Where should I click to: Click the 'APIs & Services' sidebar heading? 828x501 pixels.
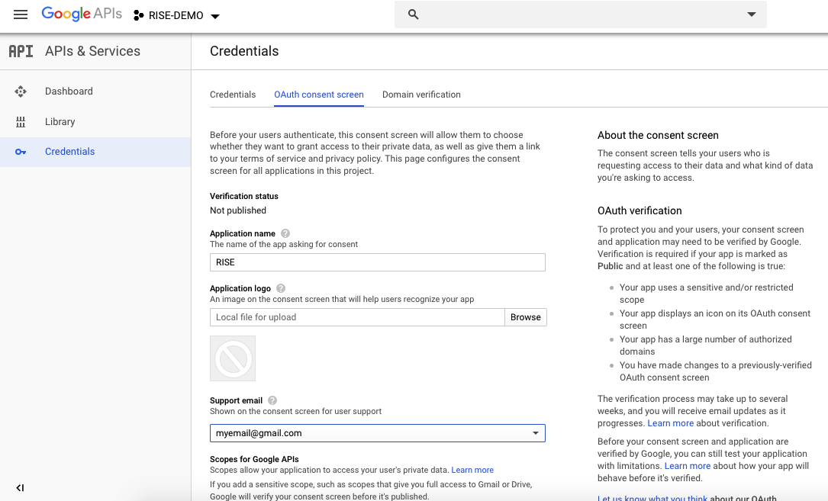(92, 51)
